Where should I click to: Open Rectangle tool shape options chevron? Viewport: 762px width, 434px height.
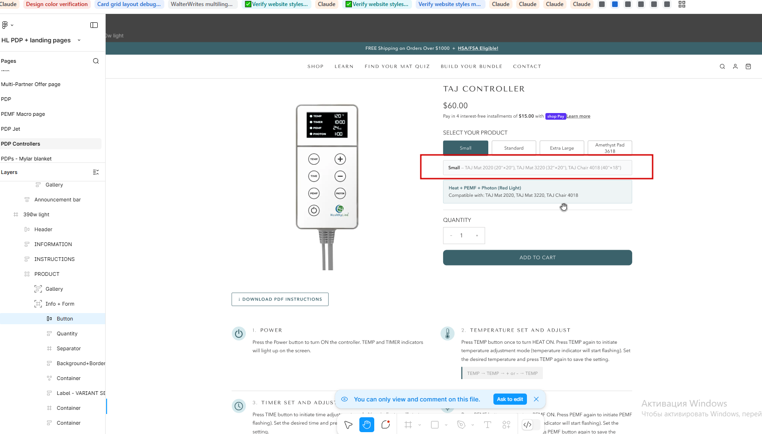[x=446, y=425]
